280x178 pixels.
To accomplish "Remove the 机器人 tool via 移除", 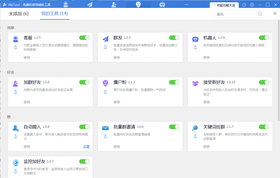I will 207,58.
